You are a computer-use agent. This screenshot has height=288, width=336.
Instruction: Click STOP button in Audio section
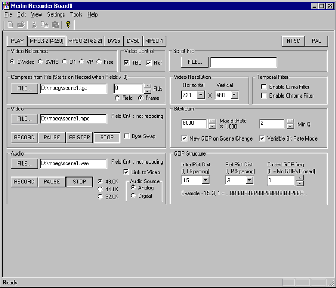pyautogui.click(x=79, y=182)
